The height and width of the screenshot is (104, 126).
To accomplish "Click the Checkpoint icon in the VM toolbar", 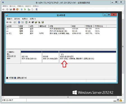I will (29, 9).
